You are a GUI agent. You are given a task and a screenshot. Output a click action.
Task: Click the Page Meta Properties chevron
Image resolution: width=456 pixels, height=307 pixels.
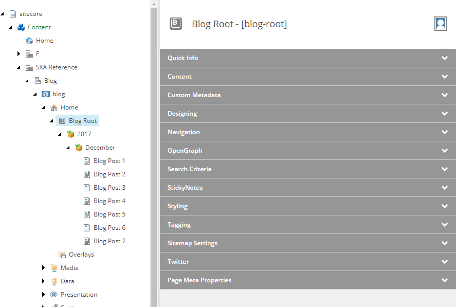coord(444,280)
